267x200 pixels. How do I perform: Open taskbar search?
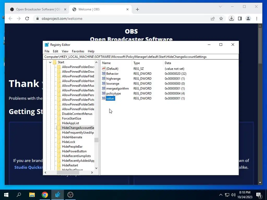coord(19,195)
